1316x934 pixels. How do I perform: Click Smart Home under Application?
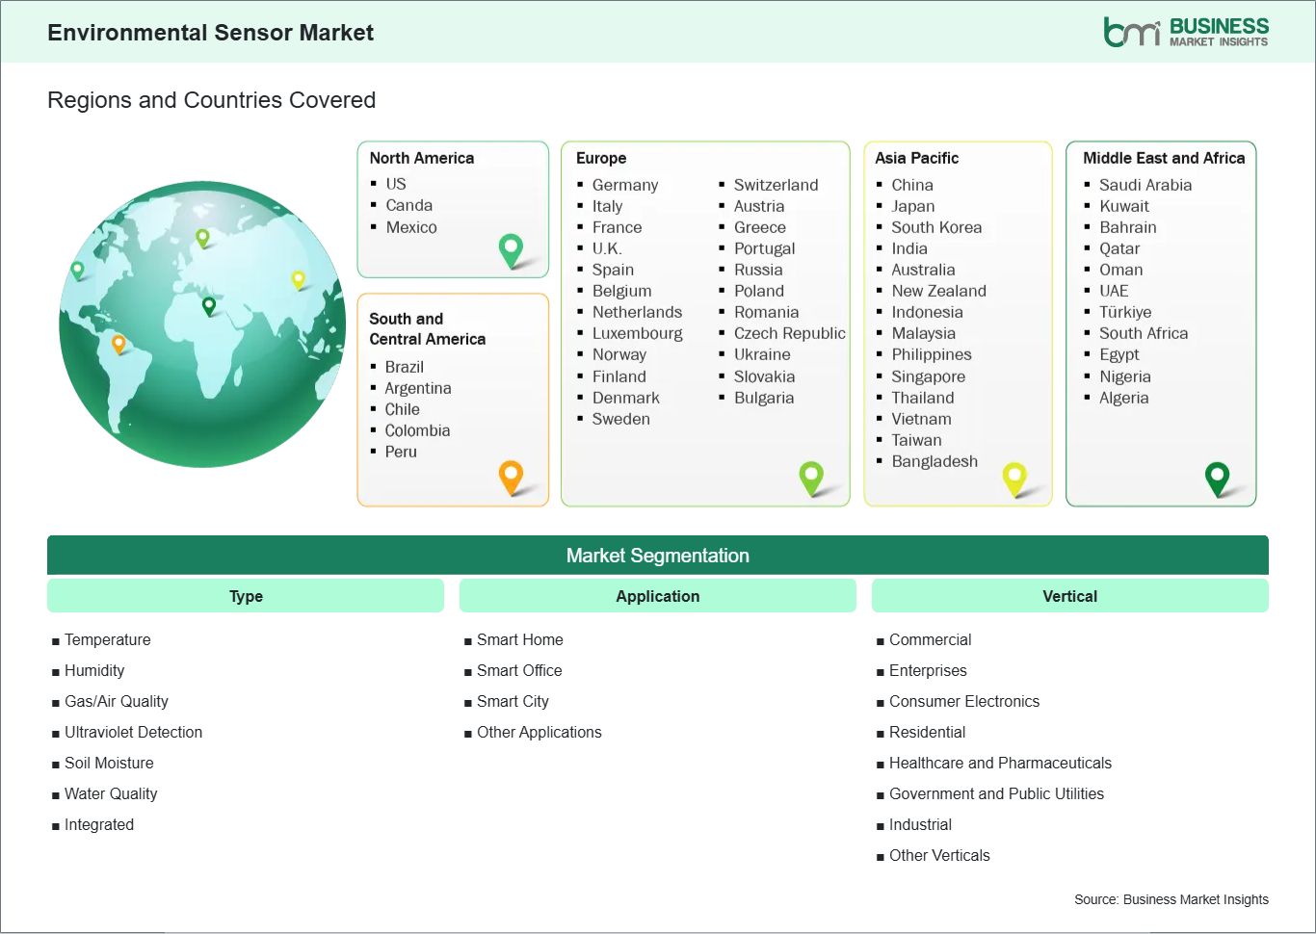coord(519,639)
